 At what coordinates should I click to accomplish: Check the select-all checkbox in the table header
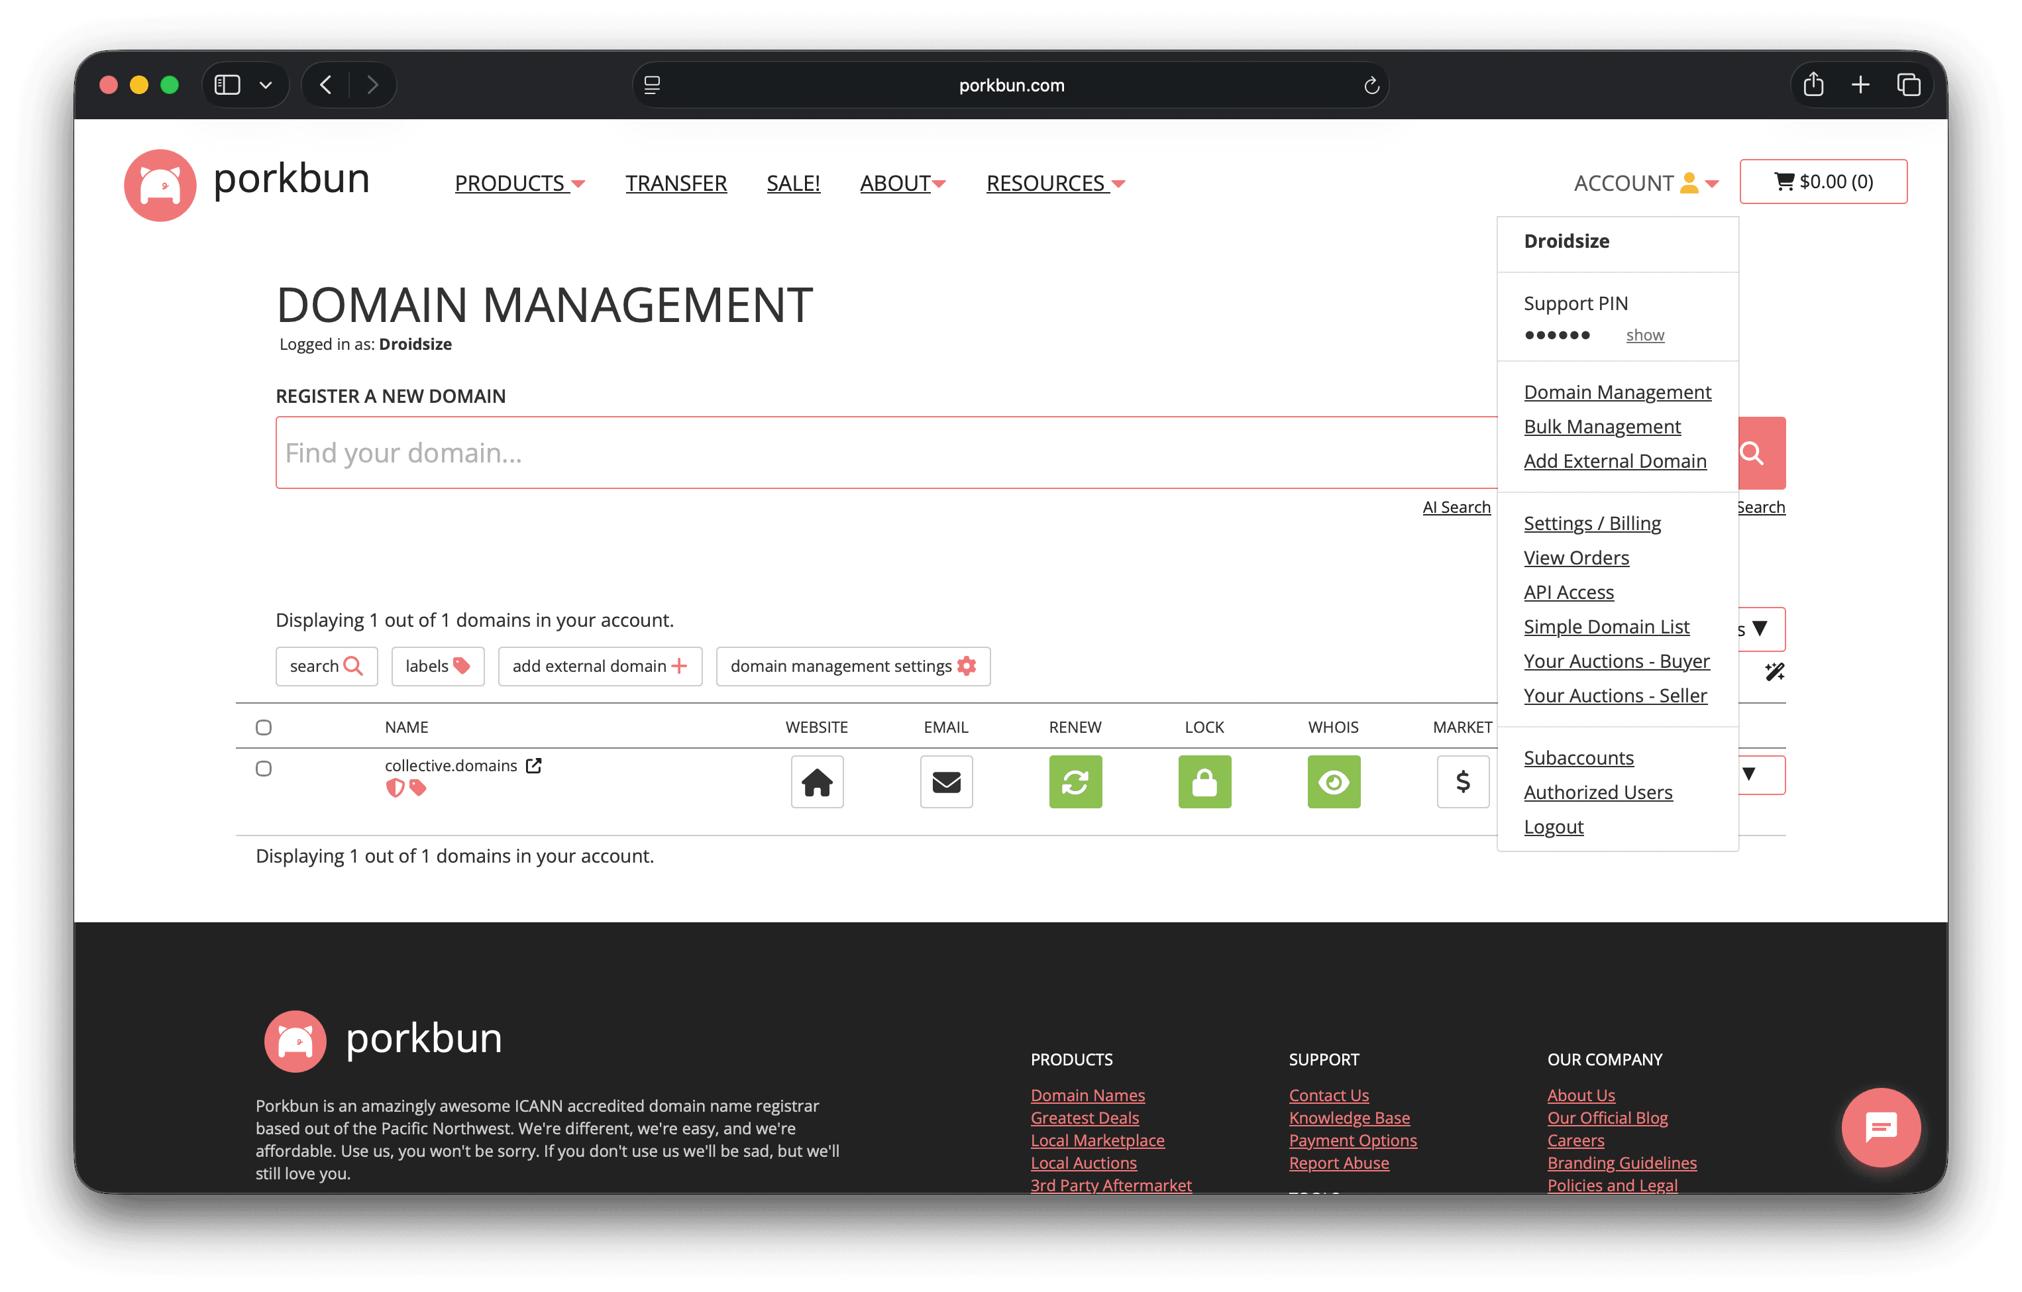click(x=264, y=727)
